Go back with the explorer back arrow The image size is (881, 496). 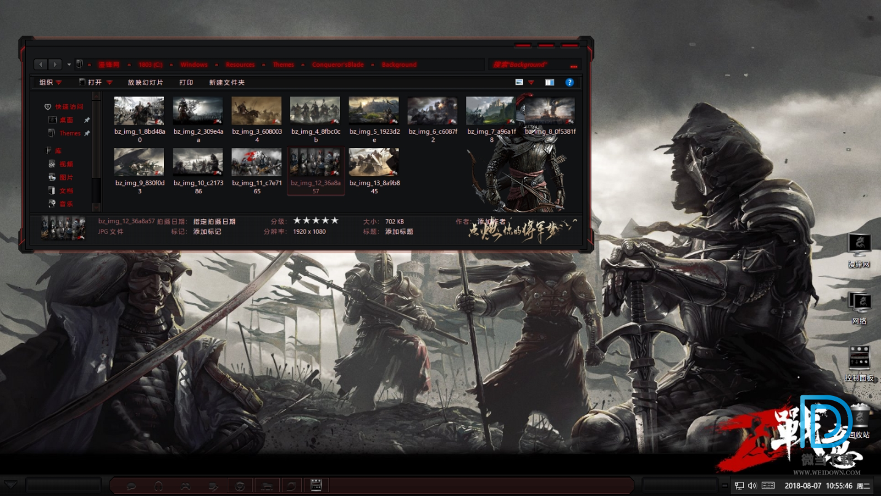[41, 64]
